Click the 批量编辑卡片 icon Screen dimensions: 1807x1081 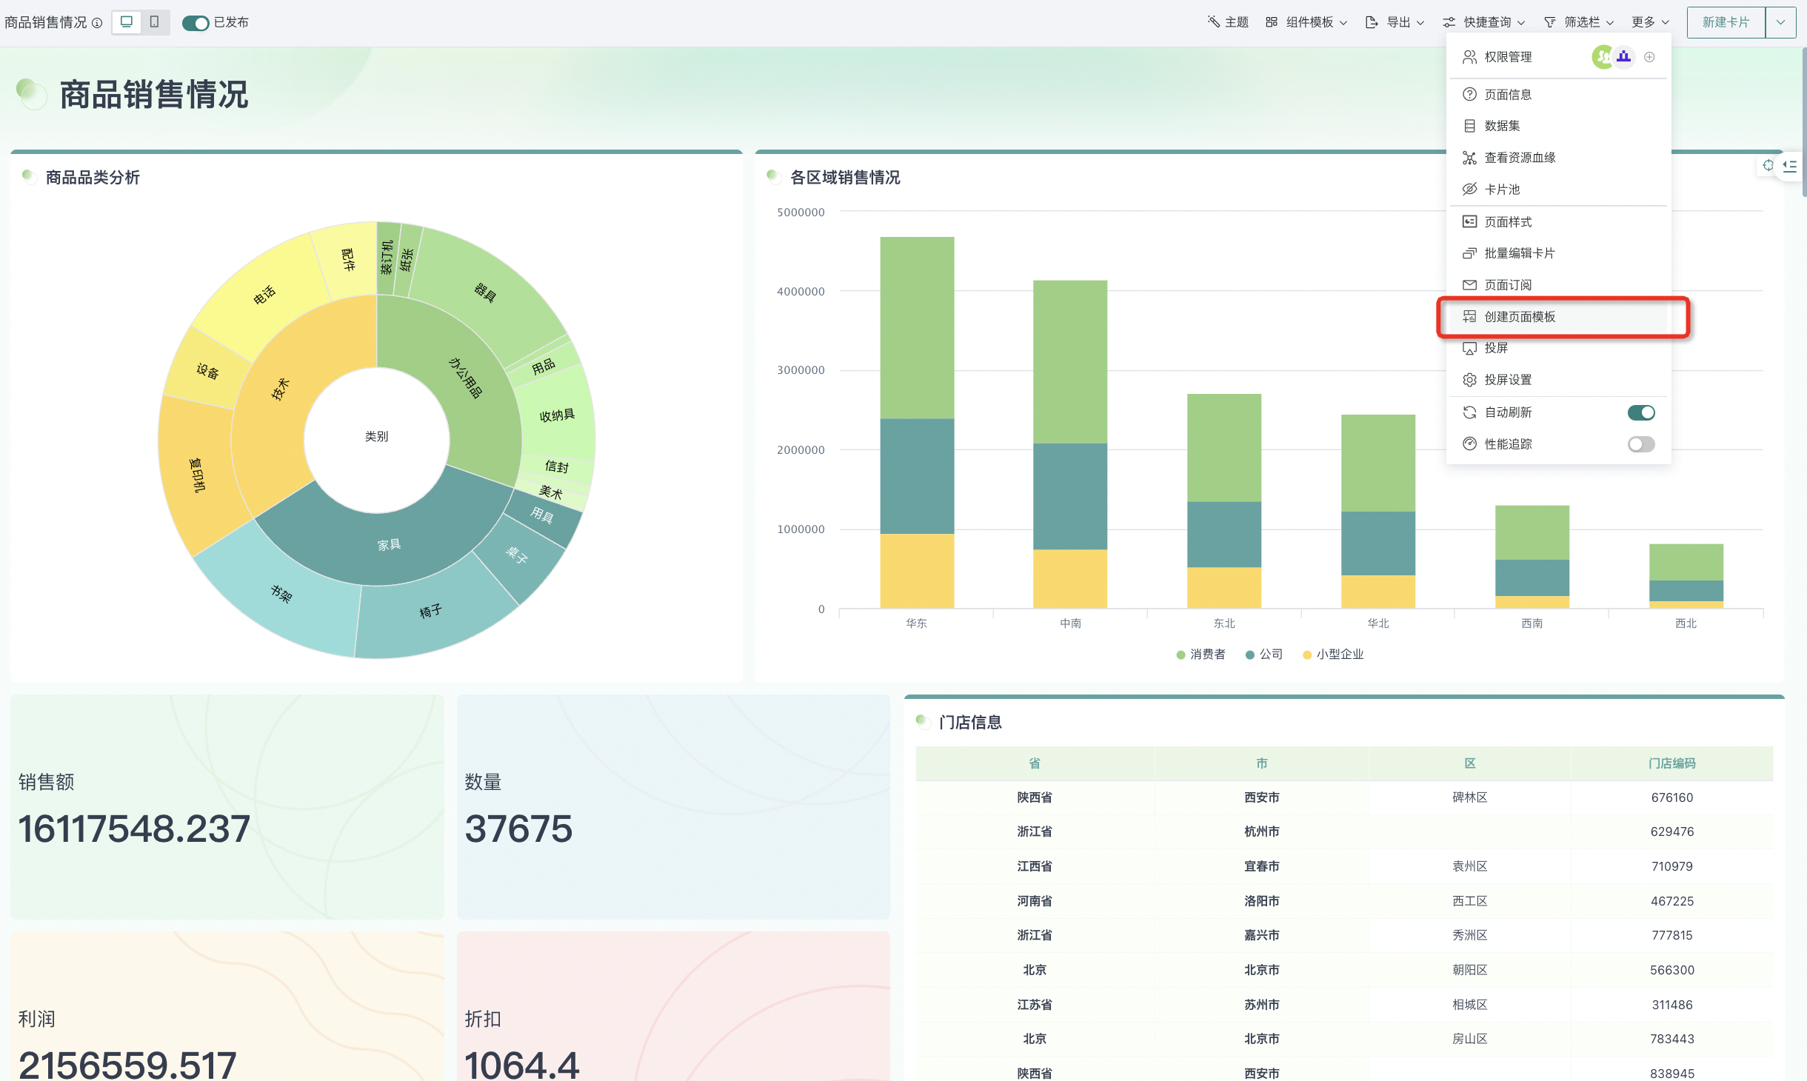point(1469,253)
